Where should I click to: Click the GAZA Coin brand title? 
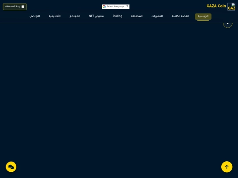click(x=216, y=6)
